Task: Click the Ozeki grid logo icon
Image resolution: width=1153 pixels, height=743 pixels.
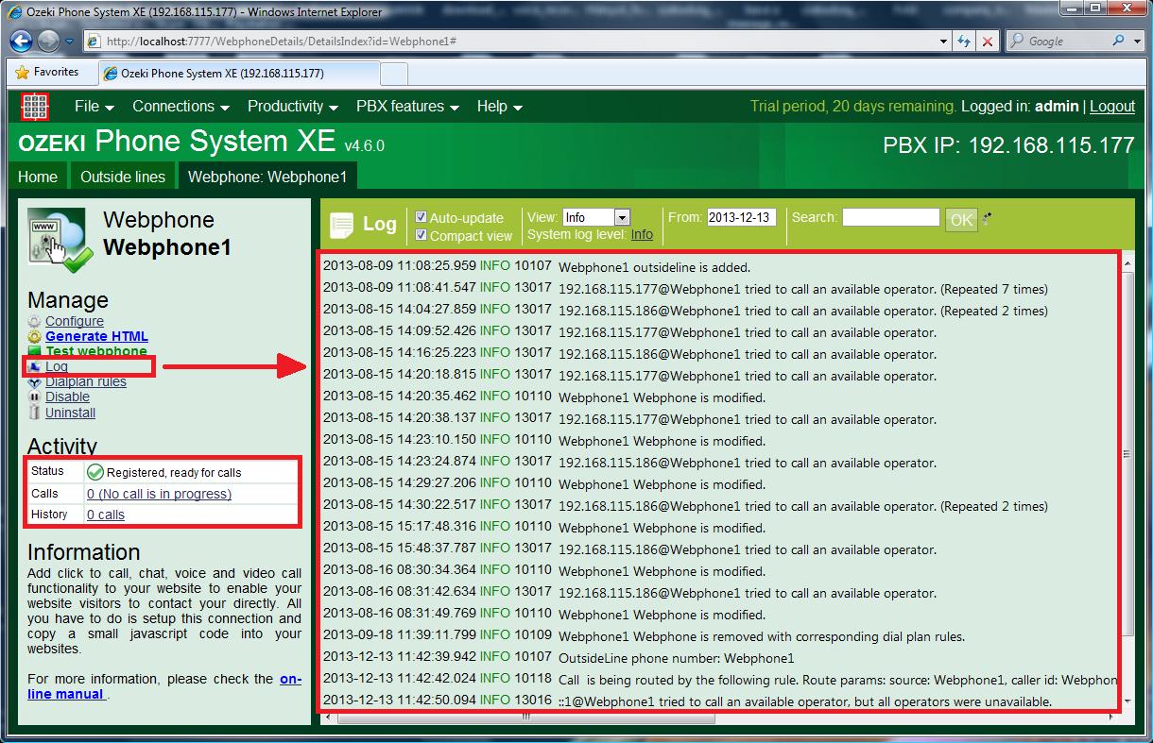Action: pos(35,107)
